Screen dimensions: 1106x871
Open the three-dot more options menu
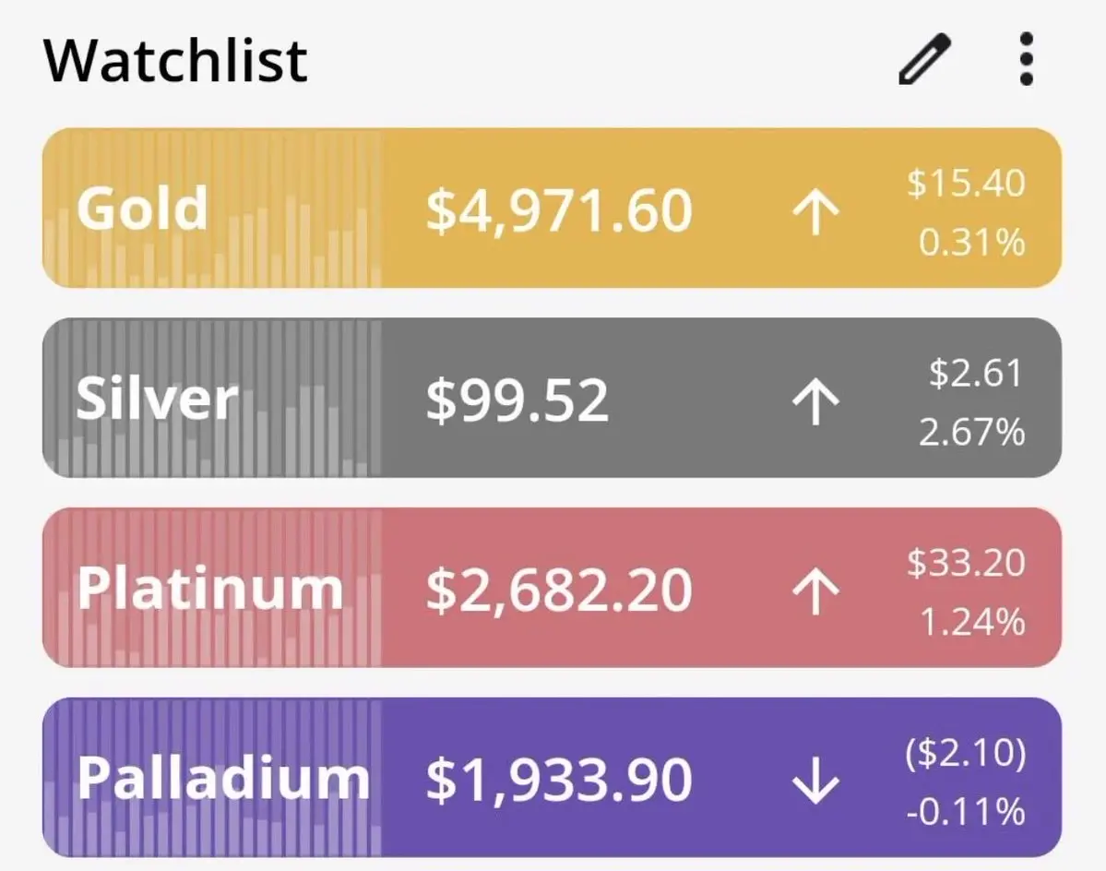(x=1026, y=60)
